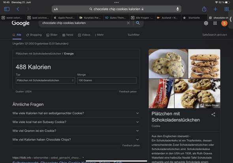Open the Google apps grid
Screen dimensions: 233x163
tap(215, 23)
